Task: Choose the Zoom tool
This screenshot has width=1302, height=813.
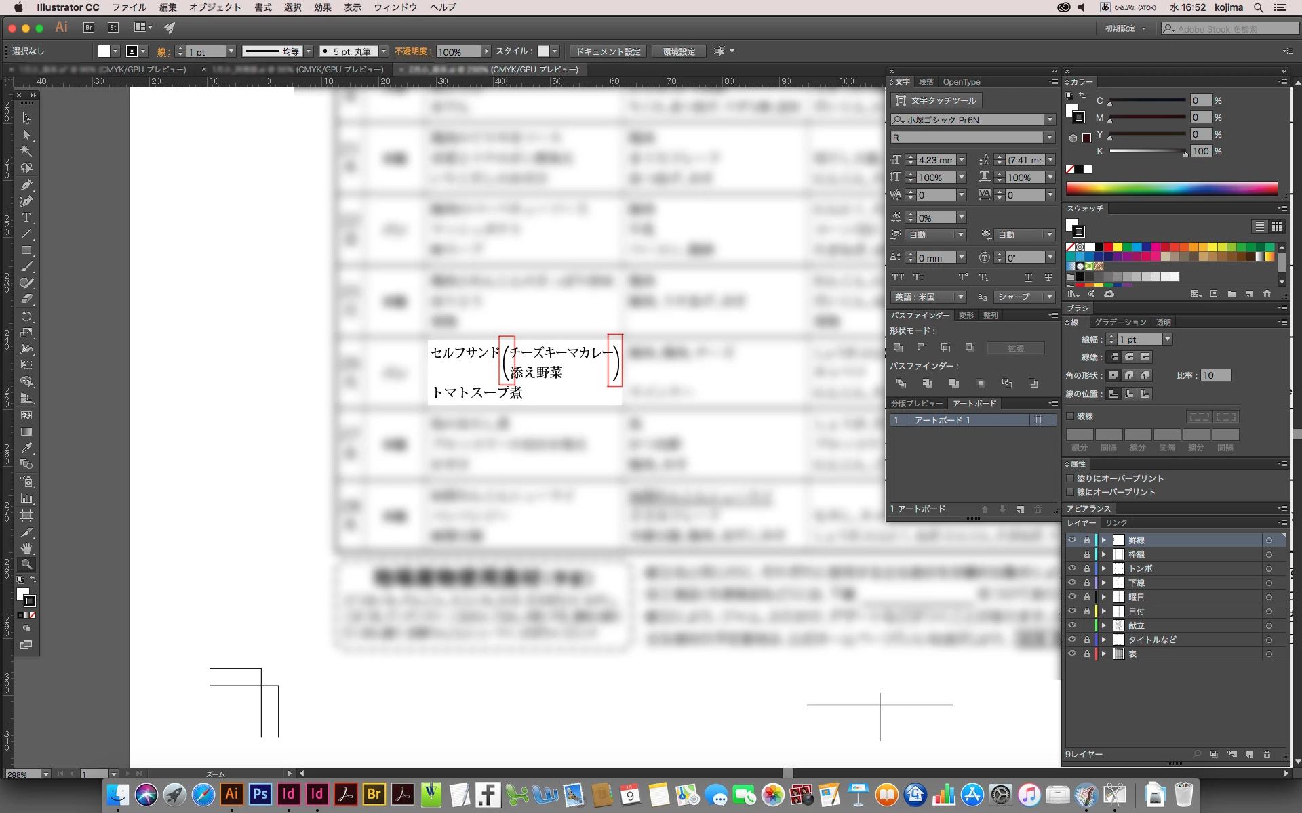Action: (x=26, y=564)
